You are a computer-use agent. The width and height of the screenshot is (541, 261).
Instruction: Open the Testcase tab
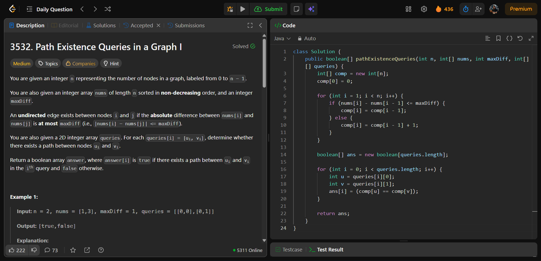pos(289,250)
